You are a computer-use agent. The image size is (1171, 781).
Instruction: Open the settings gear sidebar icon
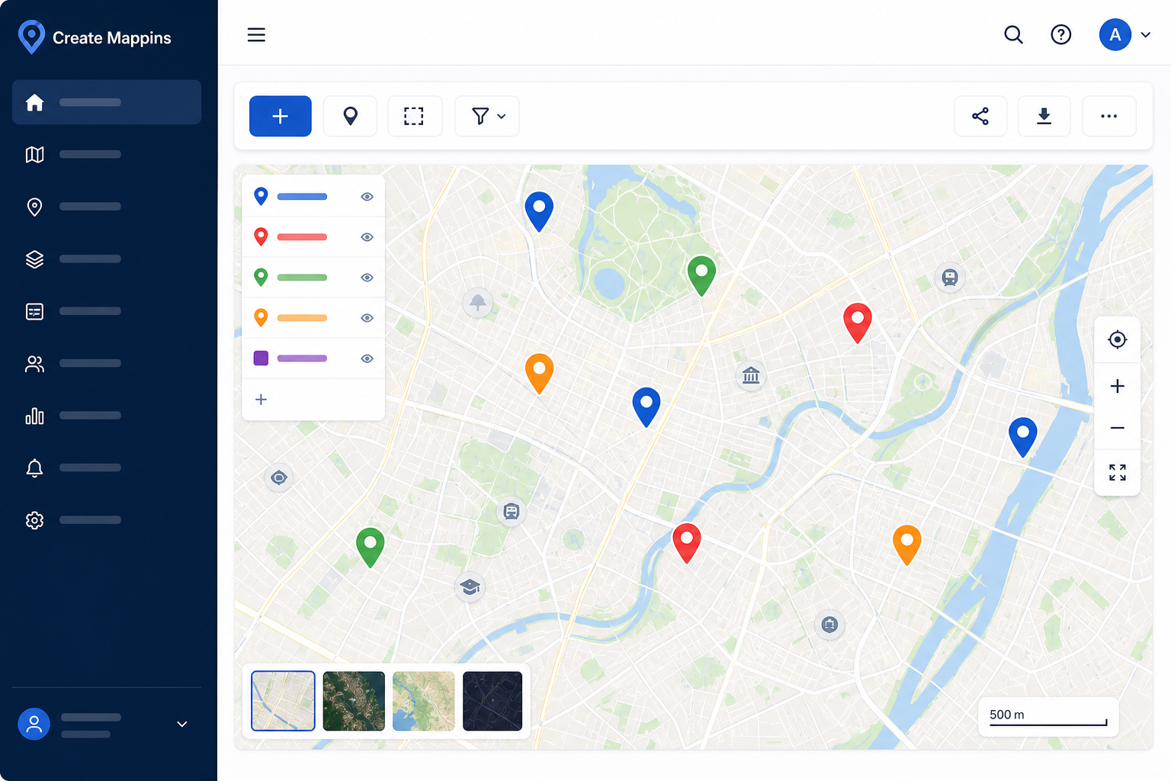(34, 520)
